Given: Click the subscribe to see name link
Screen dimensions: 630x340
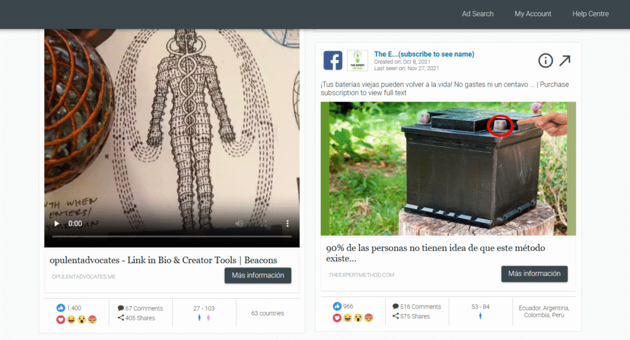Looking at the screenshot, I should tap(424, 54).
